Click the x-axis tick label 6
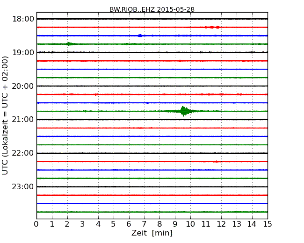 pos(129,224)
